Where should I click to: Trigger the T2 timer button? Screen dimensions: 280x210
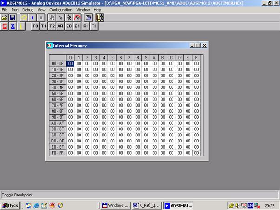52,27
